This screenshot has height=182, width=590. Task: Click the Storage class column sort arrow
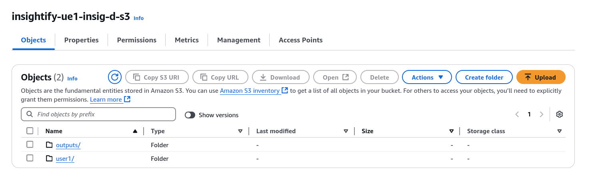pyautogui.click(x=559, y=131)
